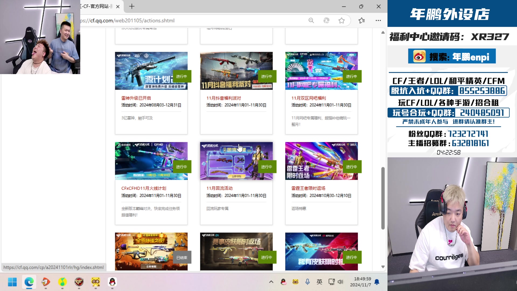Open QQ penguin app in taskbar

coord(112,282)
